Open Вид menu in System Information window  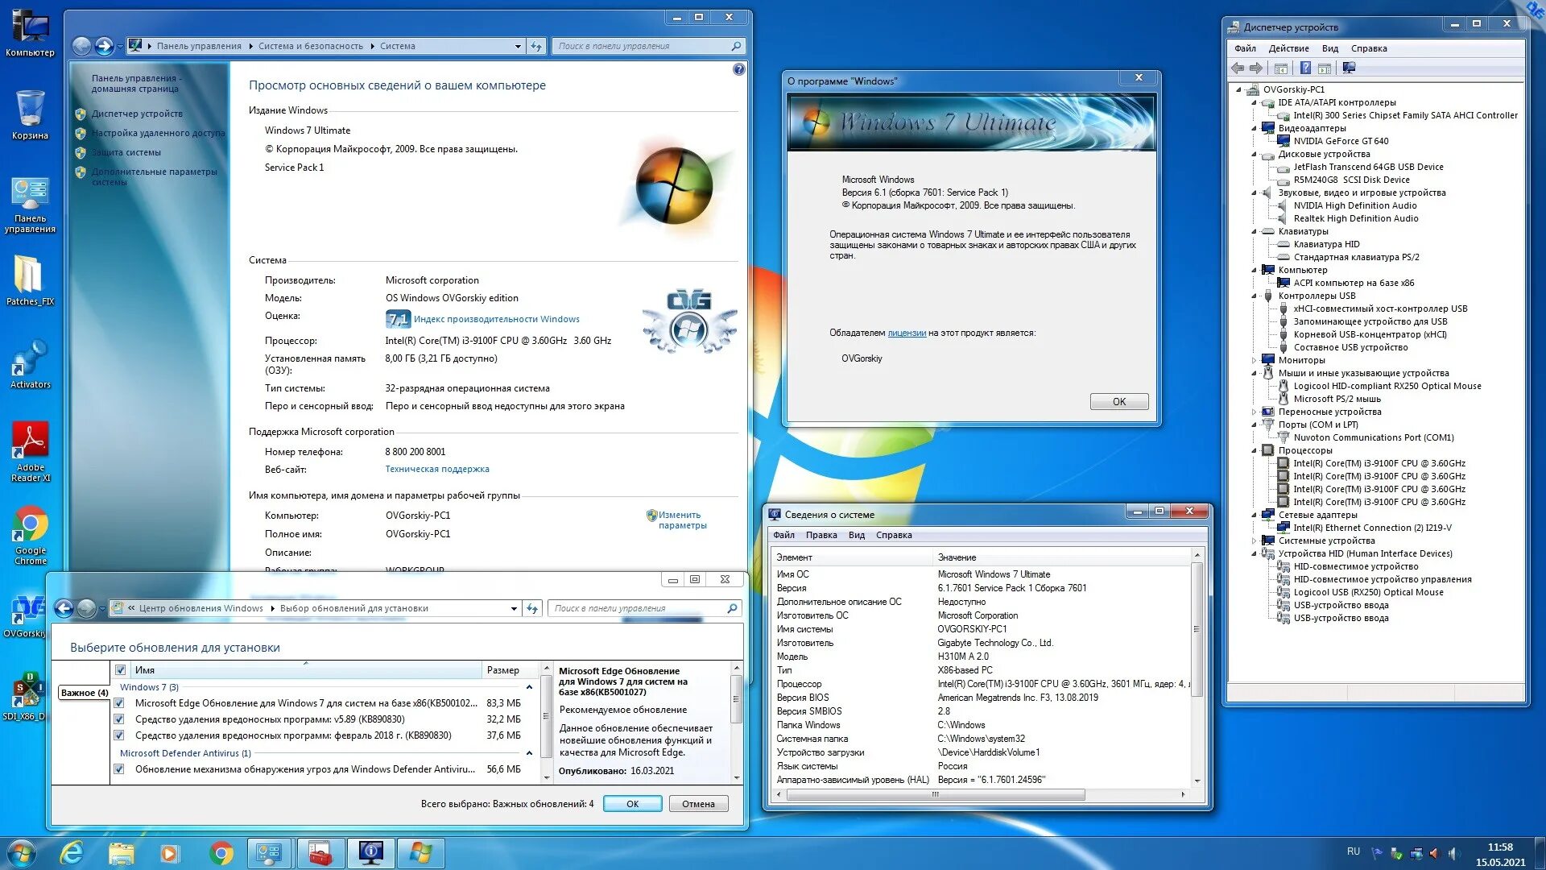coord(856,534)
